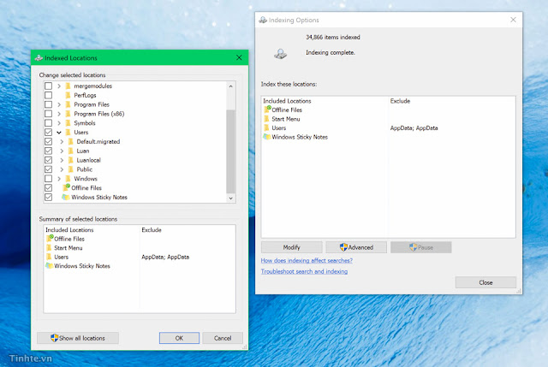
Task: Click the tree scrollbar down arrow
Action: point(230,198)
